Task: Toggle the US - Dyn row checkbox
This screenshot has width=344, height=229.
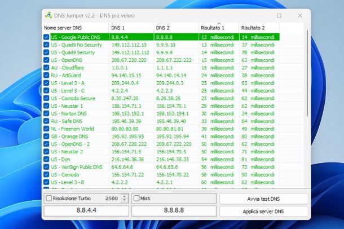Action: 46,159
